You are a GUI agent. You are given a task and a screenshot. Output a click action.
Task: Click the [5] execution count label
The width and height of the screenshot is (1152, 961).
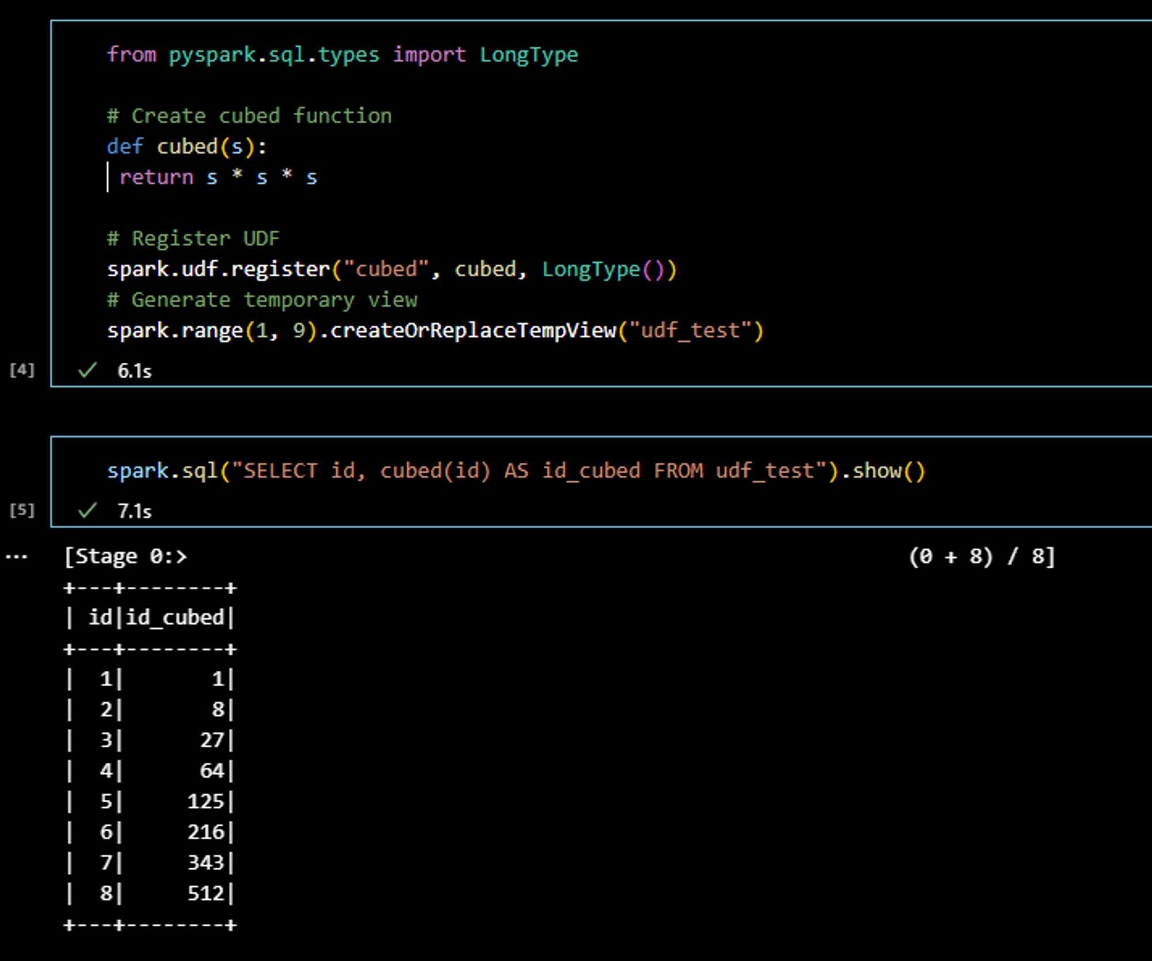22,510
